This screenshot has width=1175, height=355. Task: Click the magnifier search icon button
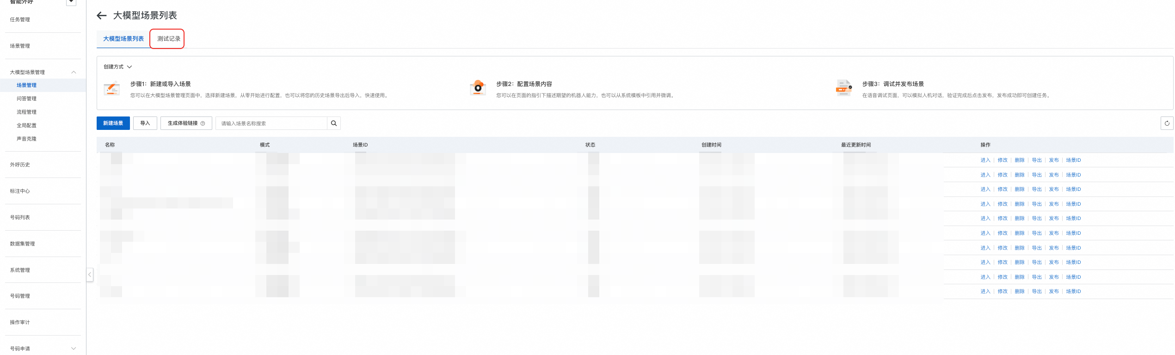334,123
